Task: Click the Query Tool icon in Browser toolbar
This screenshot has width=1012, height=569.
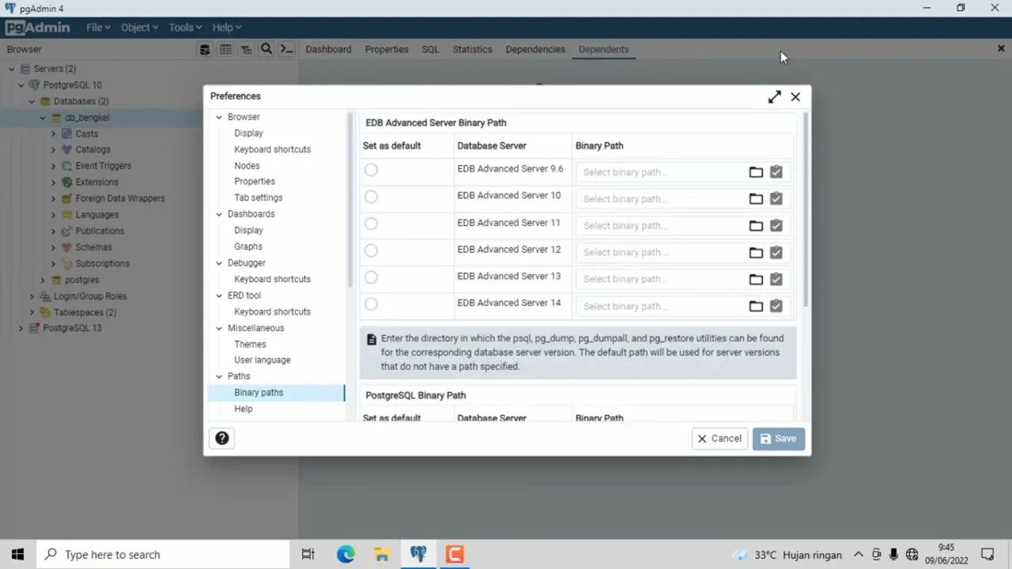Action: (205, 49)
